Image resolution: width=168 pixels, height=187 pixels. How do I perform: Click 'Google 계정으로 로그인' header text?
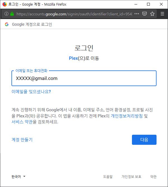32,24
